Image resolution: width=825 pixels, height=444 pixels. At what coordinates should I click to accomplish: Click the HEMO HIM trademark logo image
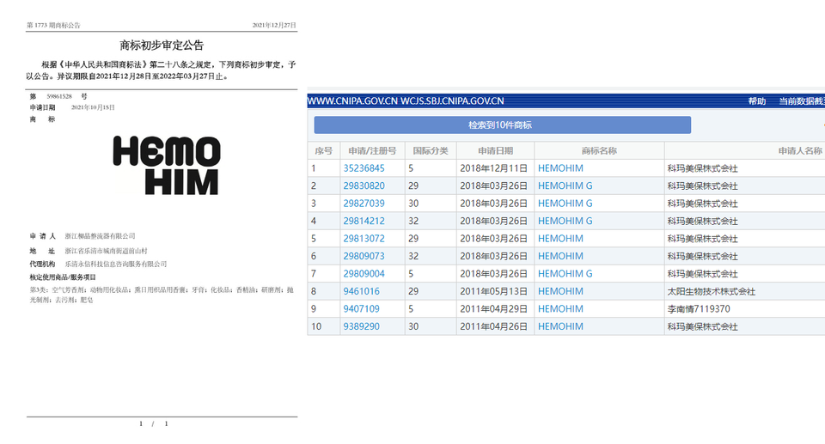166,166
